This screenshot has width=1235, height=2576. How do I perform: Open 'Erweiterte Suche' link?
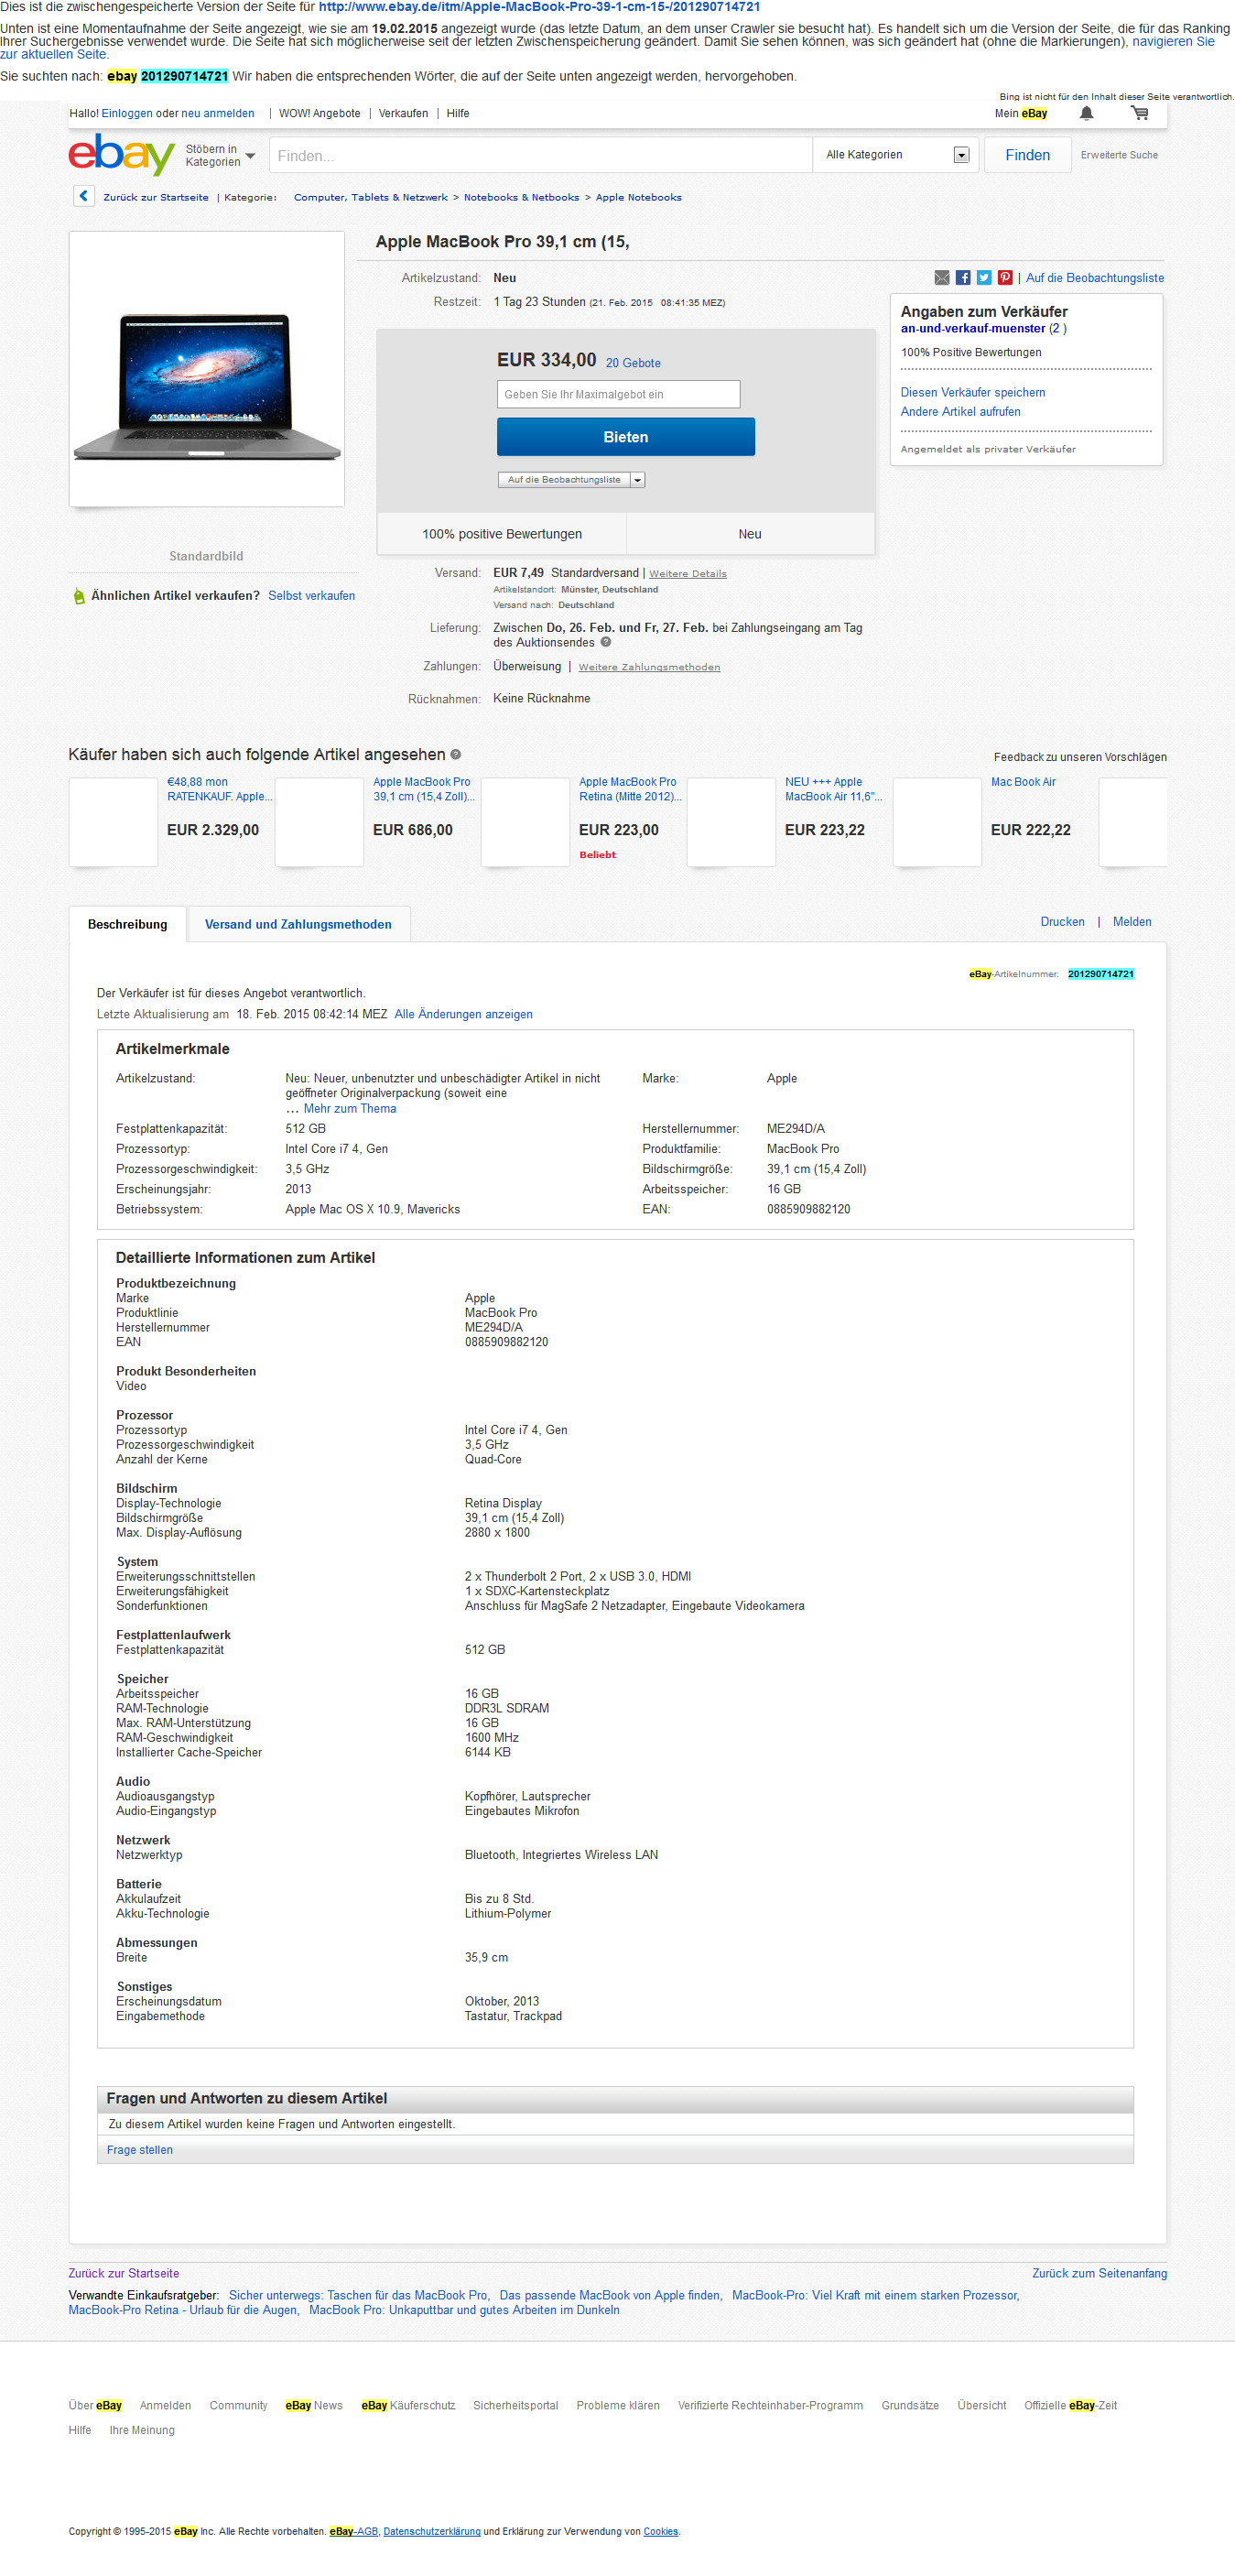click(x=1118, y=155)
